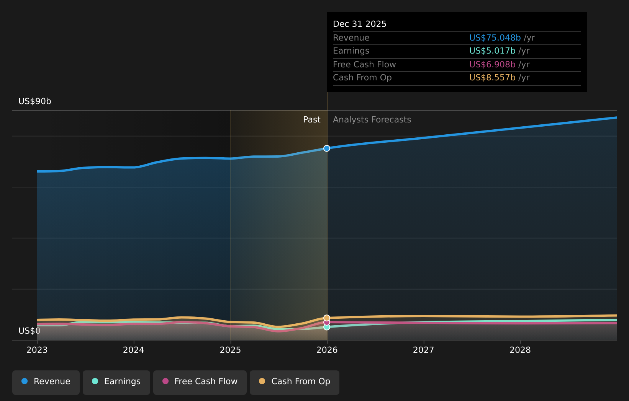Click the 2025 year tick label
Image resolution: width=629 pixels, height=401 pixels.
pyautogui.click(x=230, y=350)
